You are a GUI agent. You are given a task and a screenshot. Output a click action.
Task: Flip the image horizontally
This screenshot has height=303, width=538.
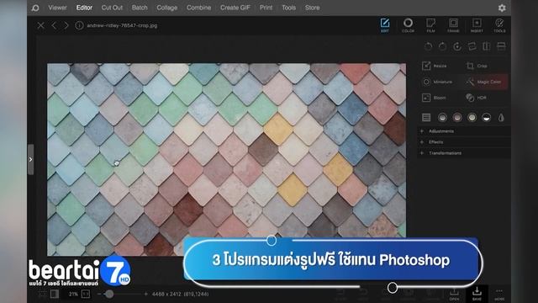click(487, 46)
